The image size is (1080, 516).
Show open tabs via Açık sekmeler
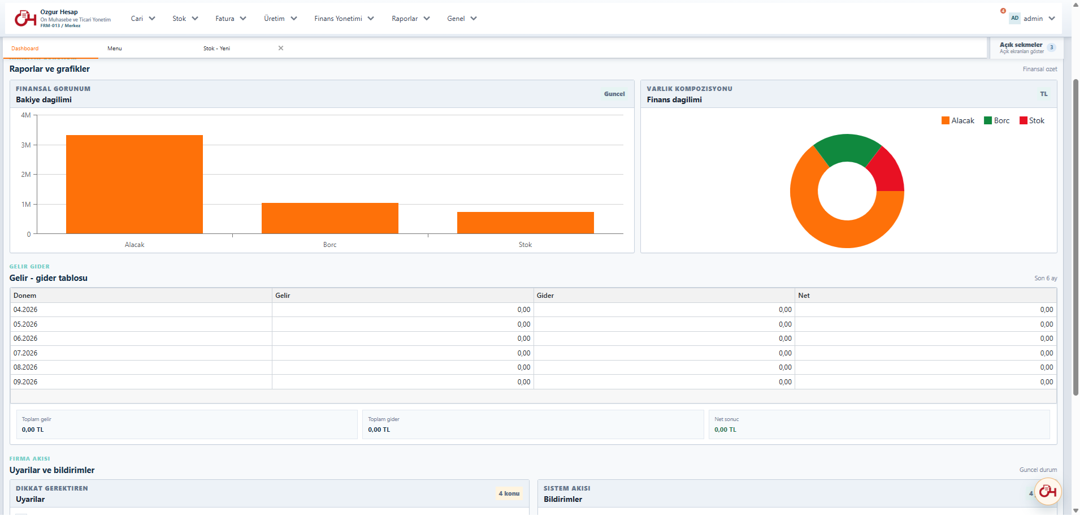click(1026, 47)
